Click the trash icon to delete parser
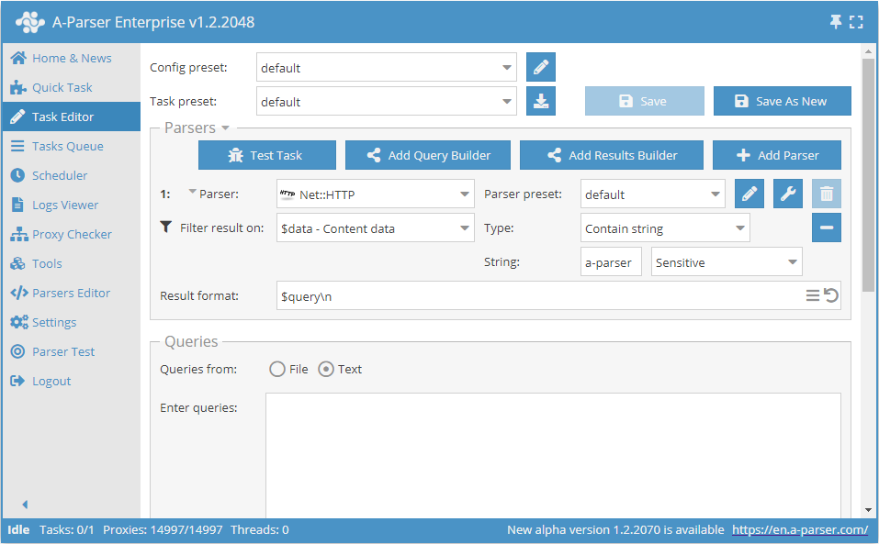879x544 pixels. coord(827,194)
